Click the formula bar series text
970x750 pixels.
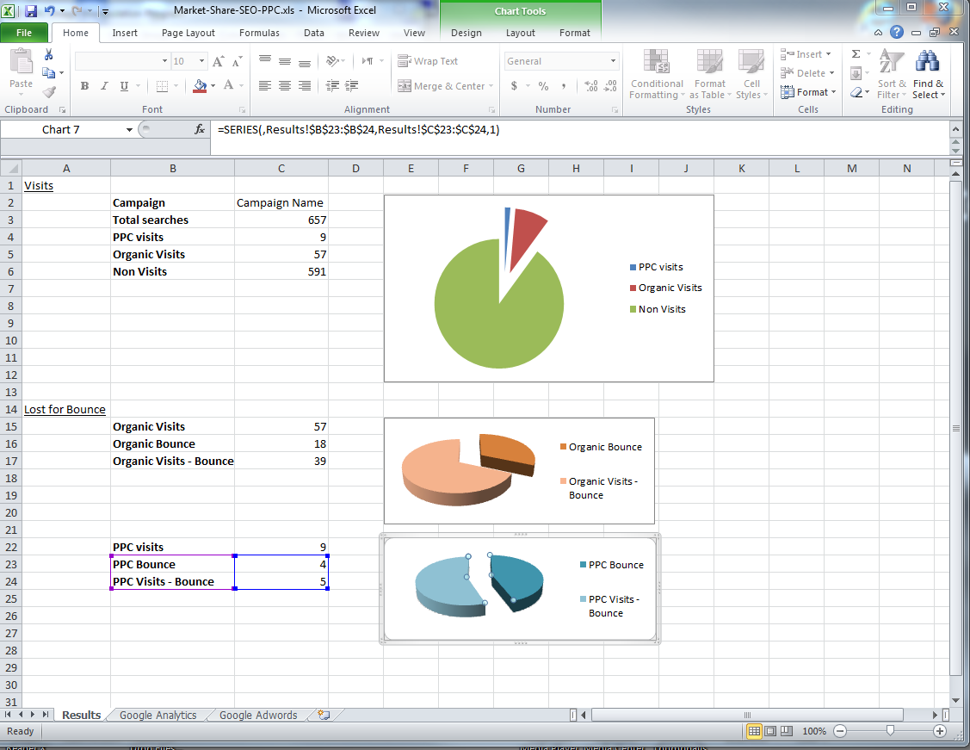(358, 129)
